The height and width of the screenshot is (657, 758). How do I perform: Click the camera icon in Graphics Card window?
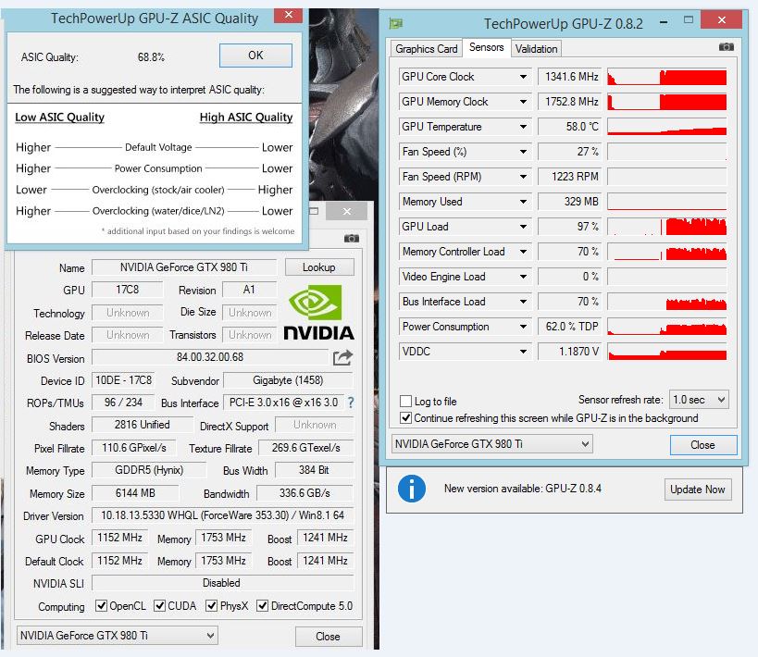(352, 239)
